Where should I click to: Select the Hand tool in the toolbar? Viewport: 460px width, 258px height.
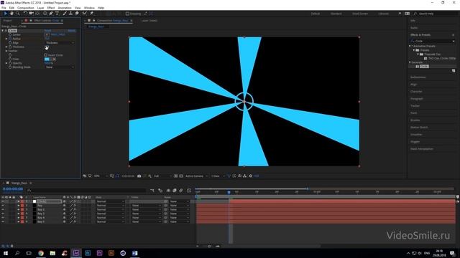tap(11, 14)
